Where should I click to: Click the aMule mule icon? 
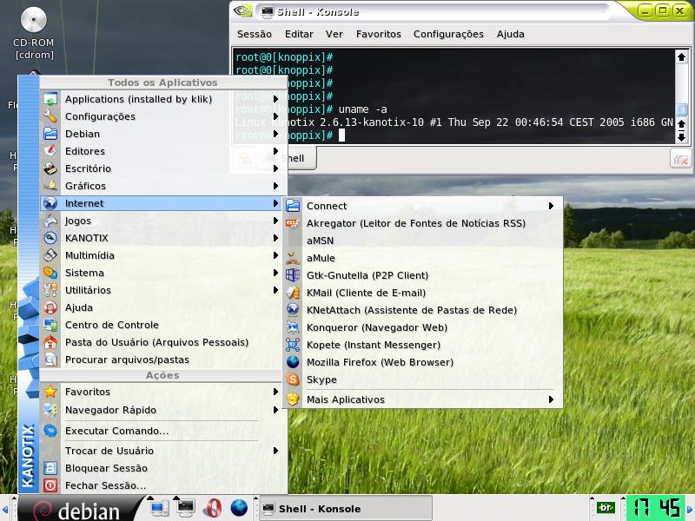tap(293, 258)
